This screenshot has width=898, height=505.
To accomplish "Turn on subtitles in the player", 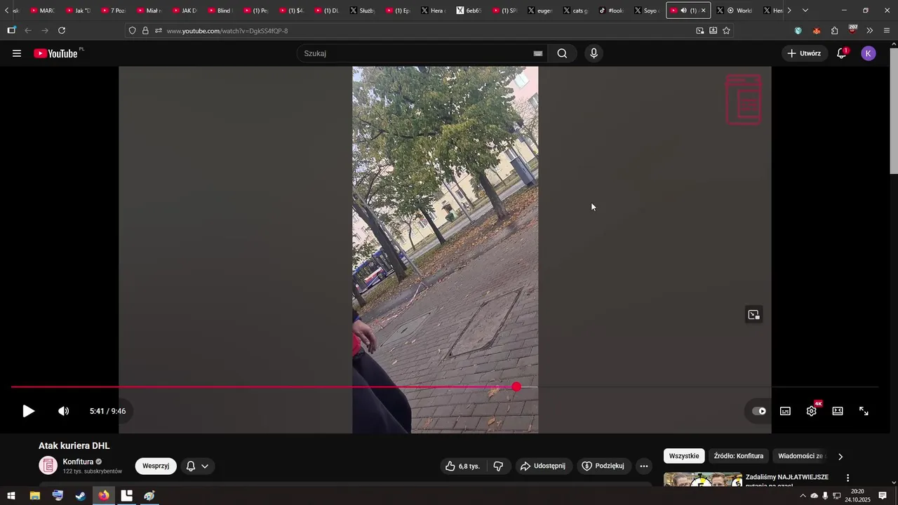I will [x=785, y=411].
